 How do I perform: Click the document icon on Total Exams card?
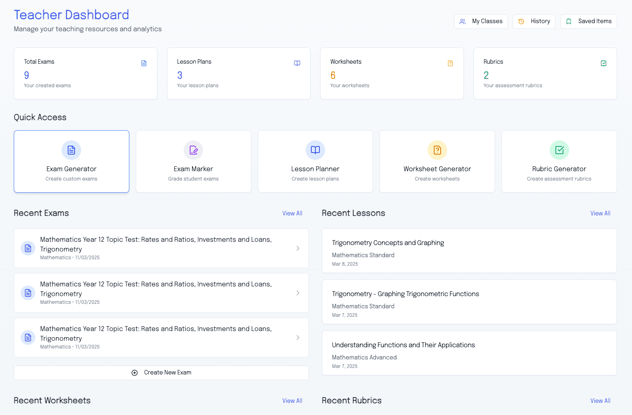click(x=144, y=63)
